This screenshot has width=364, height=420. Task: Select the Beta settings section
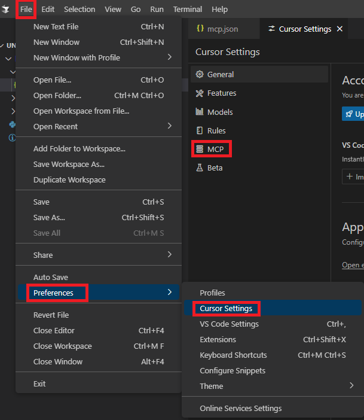coord(259,168)
